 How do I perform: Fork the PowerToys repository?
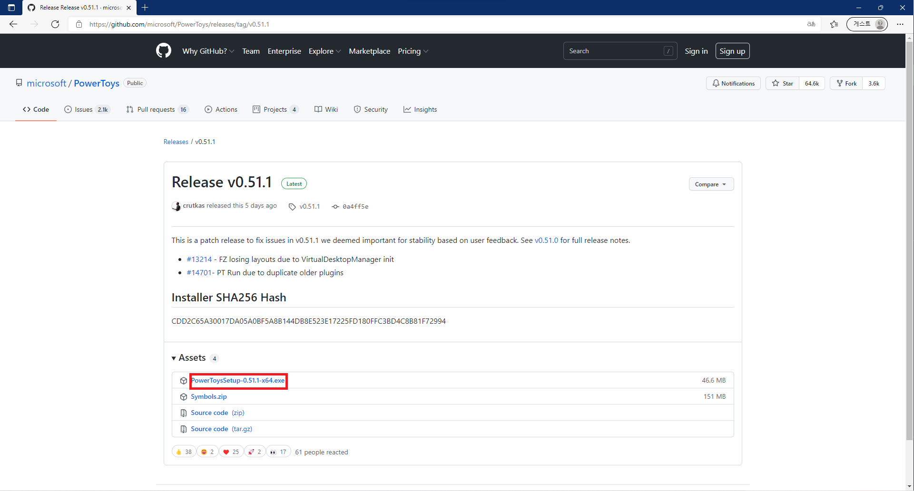pyautogui.click(x=846, y=83)
